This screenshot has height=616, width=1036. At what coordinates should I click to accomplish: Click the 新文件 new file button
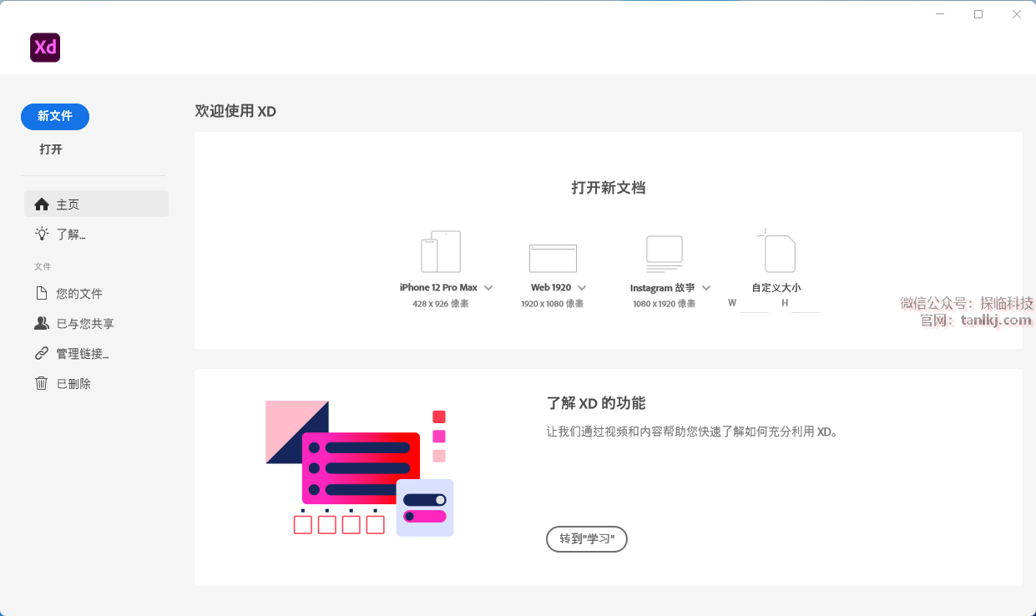click(x=55, y=117)
